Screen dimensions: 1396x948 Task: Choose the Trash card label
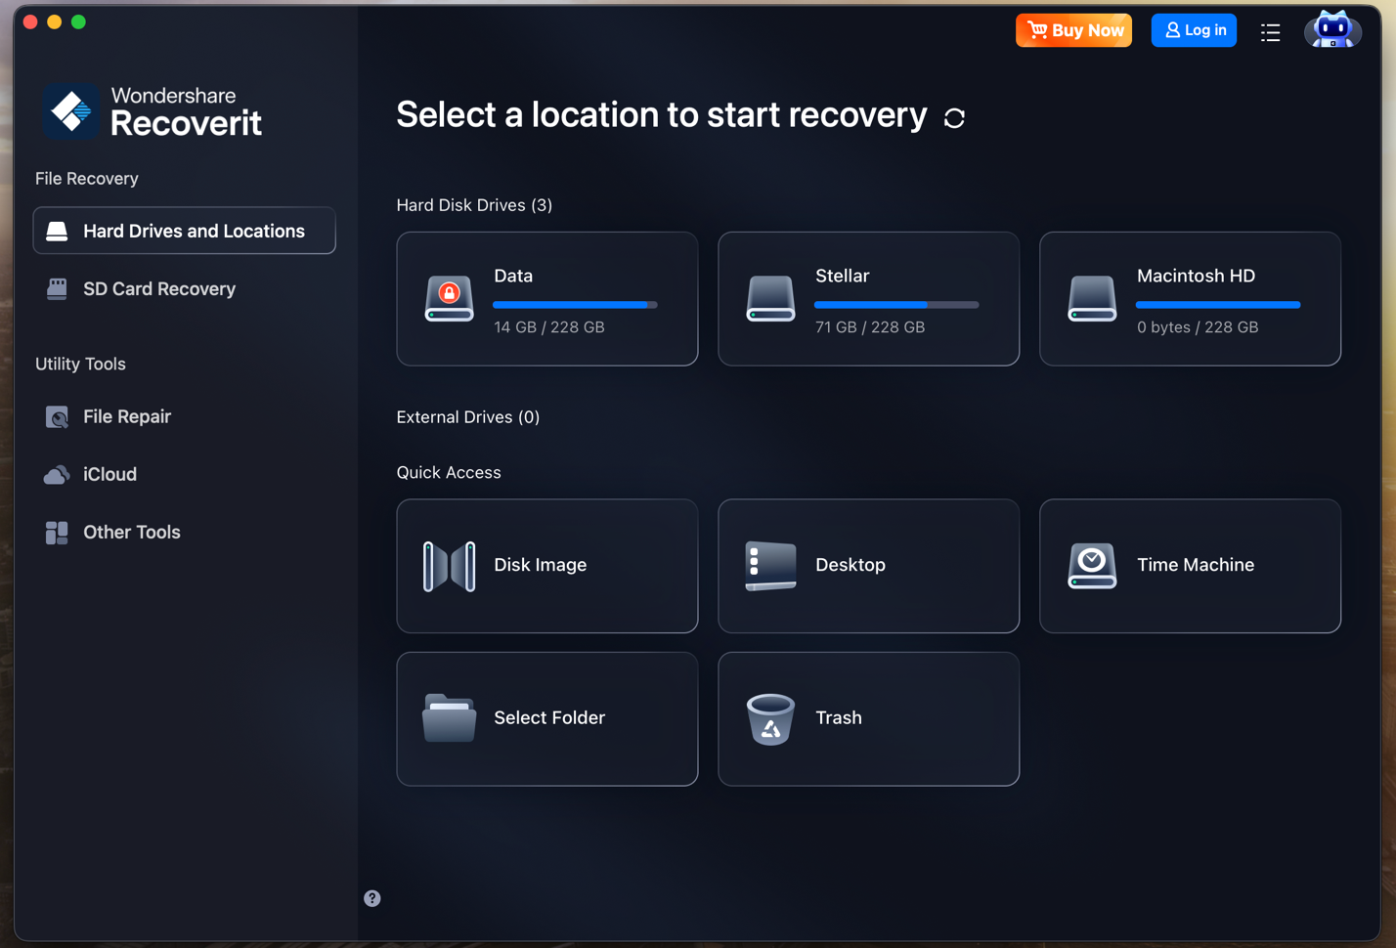click(839, 718)
